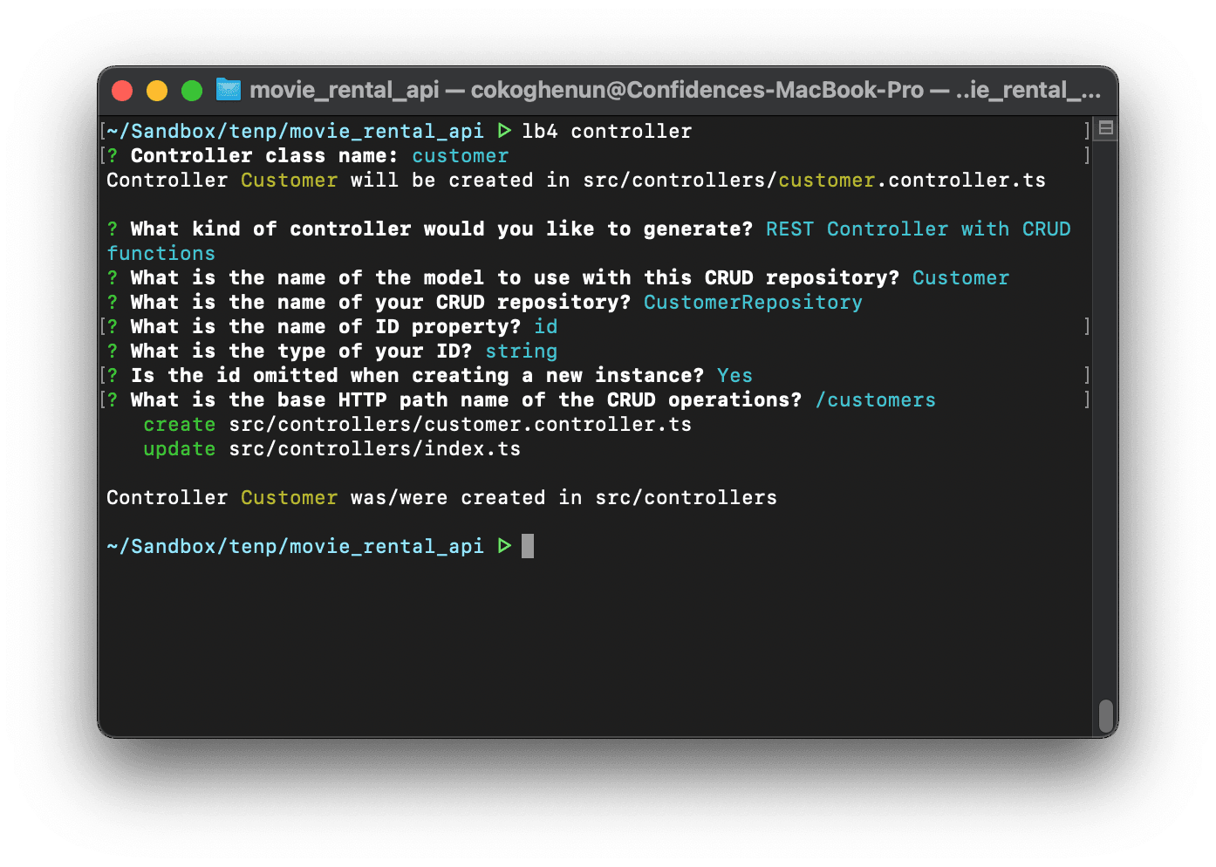Click the green prompt arrow before lb4 controller
The height and width of the screenshot is (867, 1216).
point(504,131)
